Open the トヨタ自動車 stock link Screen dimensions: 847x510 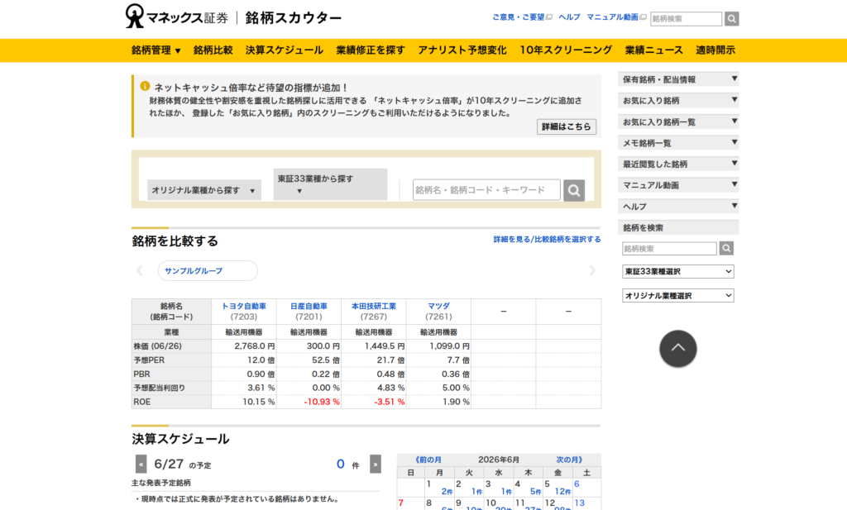coord(244,306)
